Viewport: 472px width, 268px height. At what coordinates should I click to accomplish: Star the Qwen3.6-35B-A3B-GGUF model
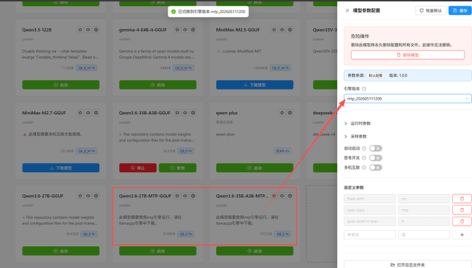point(177,113)
